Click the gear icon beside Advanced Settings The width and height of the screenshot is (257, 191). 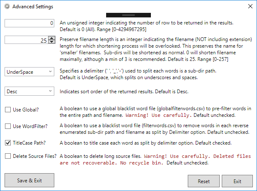tap(7, 7)
